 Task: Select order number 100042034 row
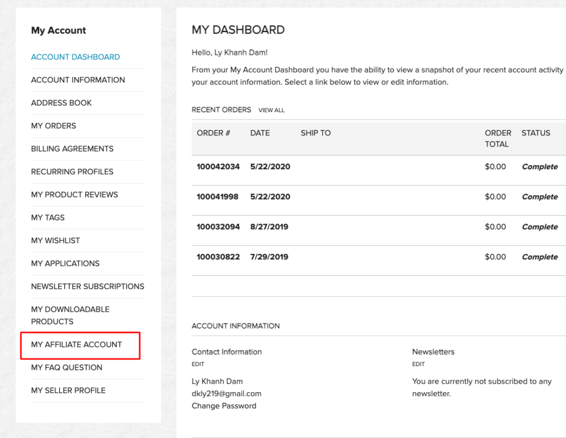point(218,167)
